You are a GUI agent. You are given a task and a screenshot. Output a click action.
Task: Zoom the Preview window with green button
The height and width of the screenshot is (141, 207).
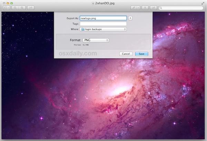(x=12, y=3)
